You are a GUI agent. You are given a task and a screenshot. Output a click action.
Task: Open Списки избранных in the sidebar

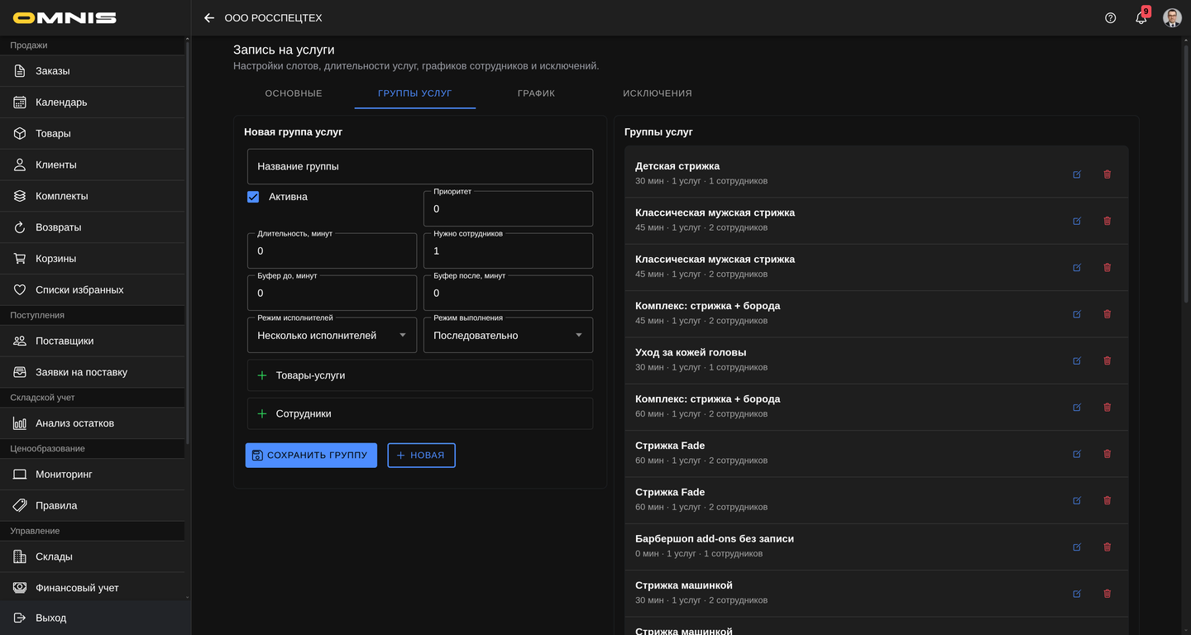tap(93, 290)
